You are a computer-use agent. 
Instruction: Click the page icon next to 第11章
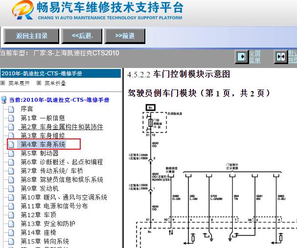pos(11,206)
